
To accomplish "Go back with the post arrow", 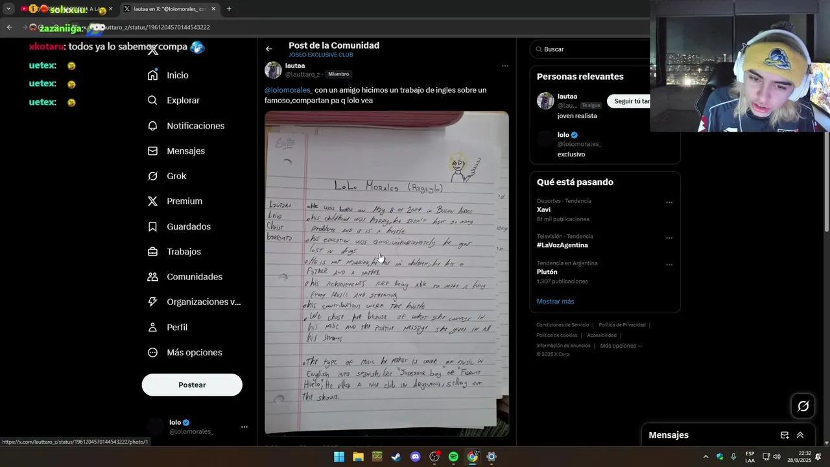I will pyautogui.click(x=269, y=49).
